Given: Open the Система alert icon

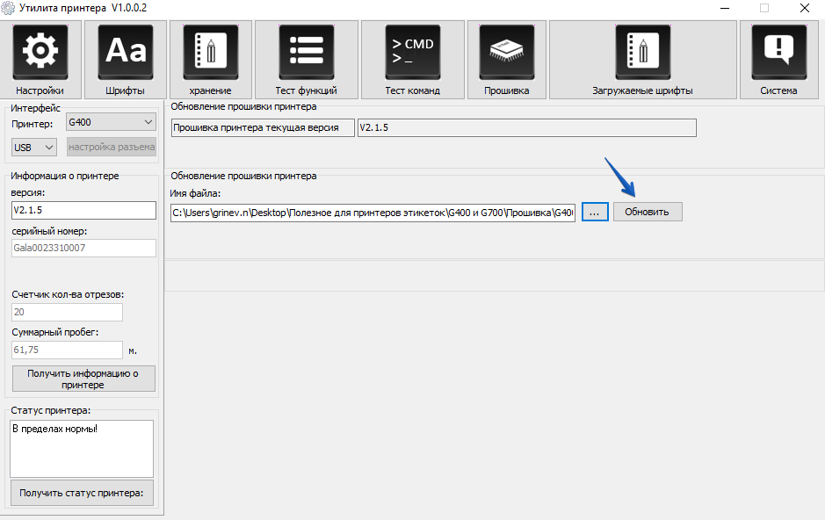Looking at the screenshot, I should coord(779,53).
